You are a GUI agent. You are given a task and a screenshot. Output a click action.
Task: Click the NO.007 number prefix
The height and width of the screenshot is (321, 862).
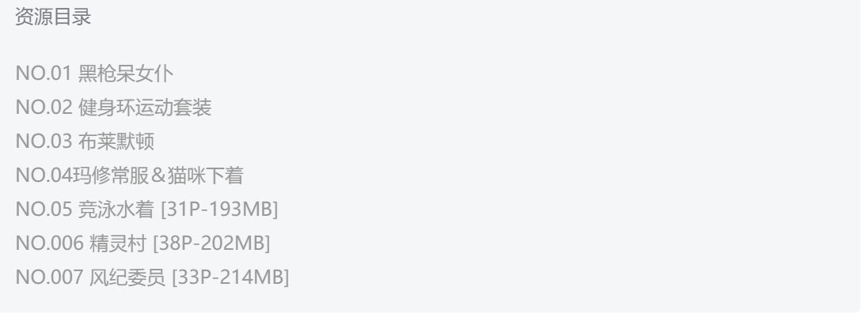pos(50,278)
